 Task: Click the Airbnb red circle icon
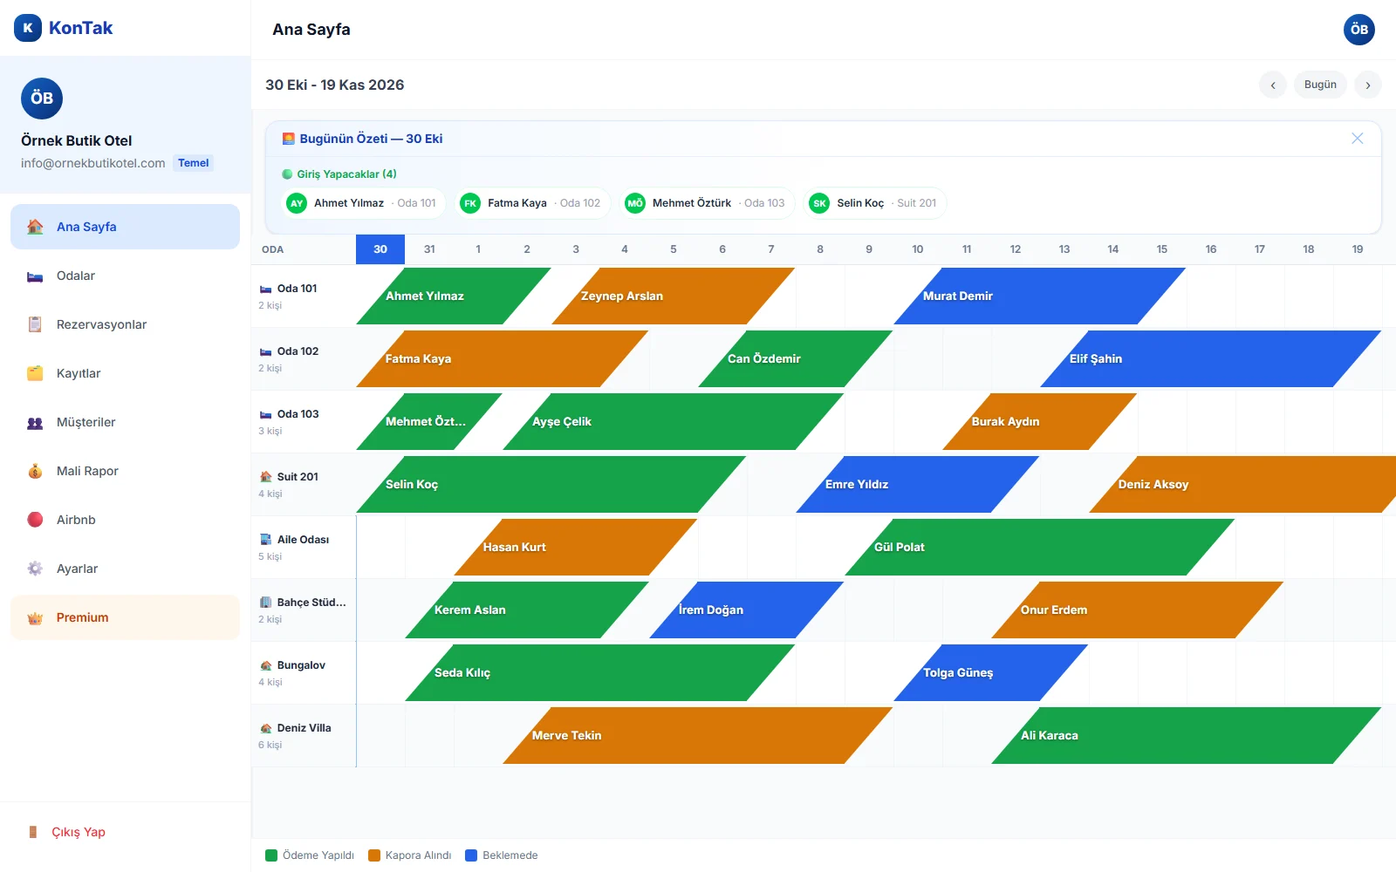point(35,520)
